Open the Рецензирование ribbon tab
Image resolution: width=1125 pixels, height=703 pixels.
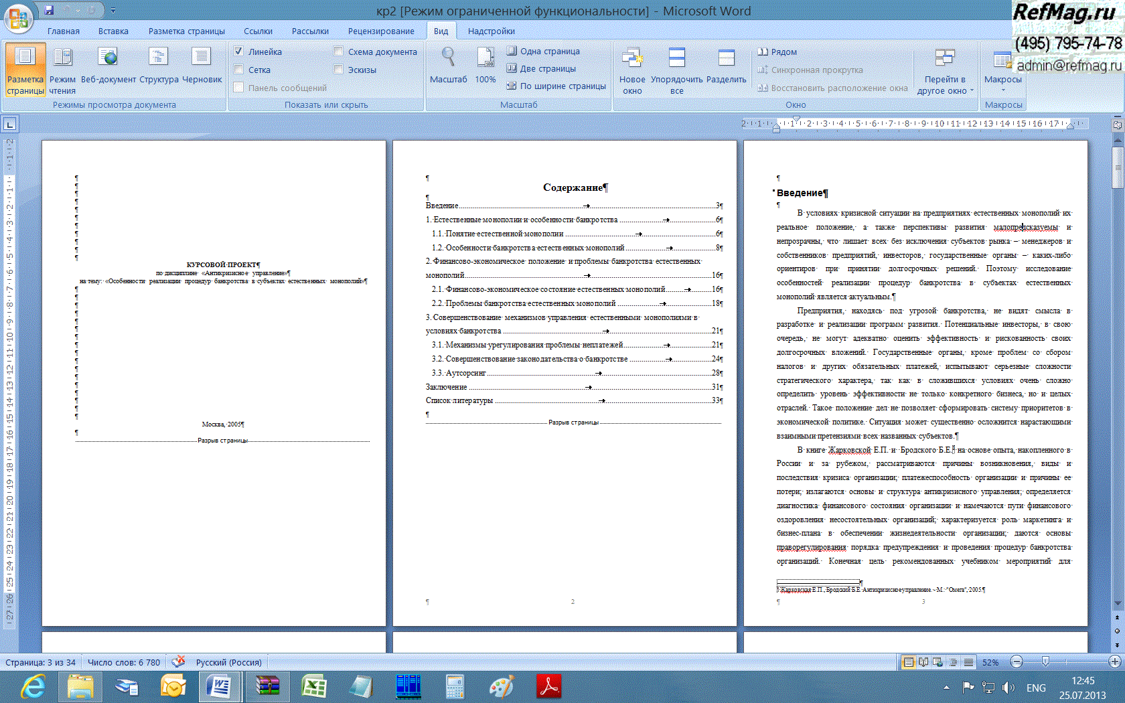coord(380,31)
